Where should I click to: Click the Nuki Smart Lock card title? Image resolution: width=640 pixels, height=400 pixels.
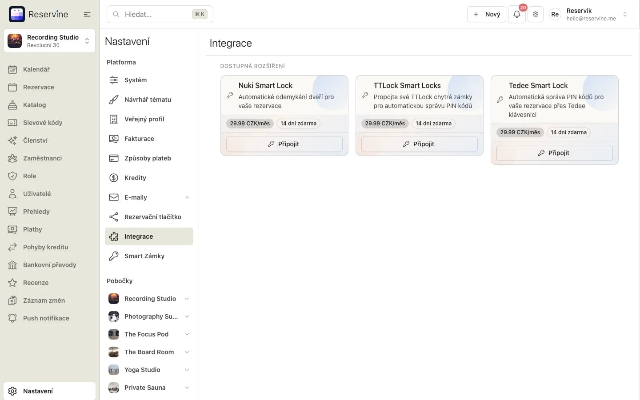click(265, 85)
